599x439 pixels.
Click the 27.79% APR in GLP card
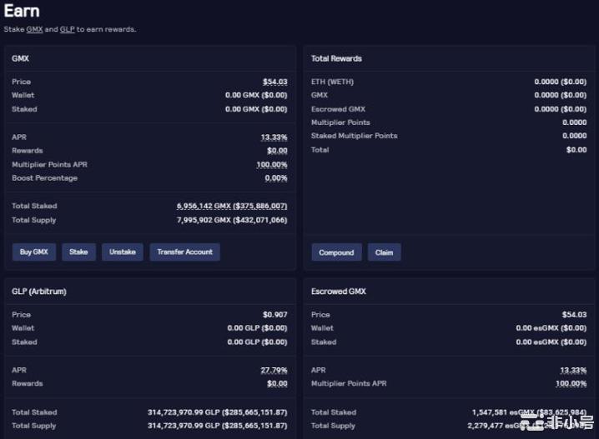(x=274, y=370)
